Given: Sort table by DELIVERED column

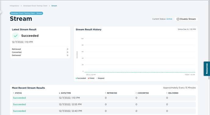Looking at the screenshot, I should pos(172,93).
